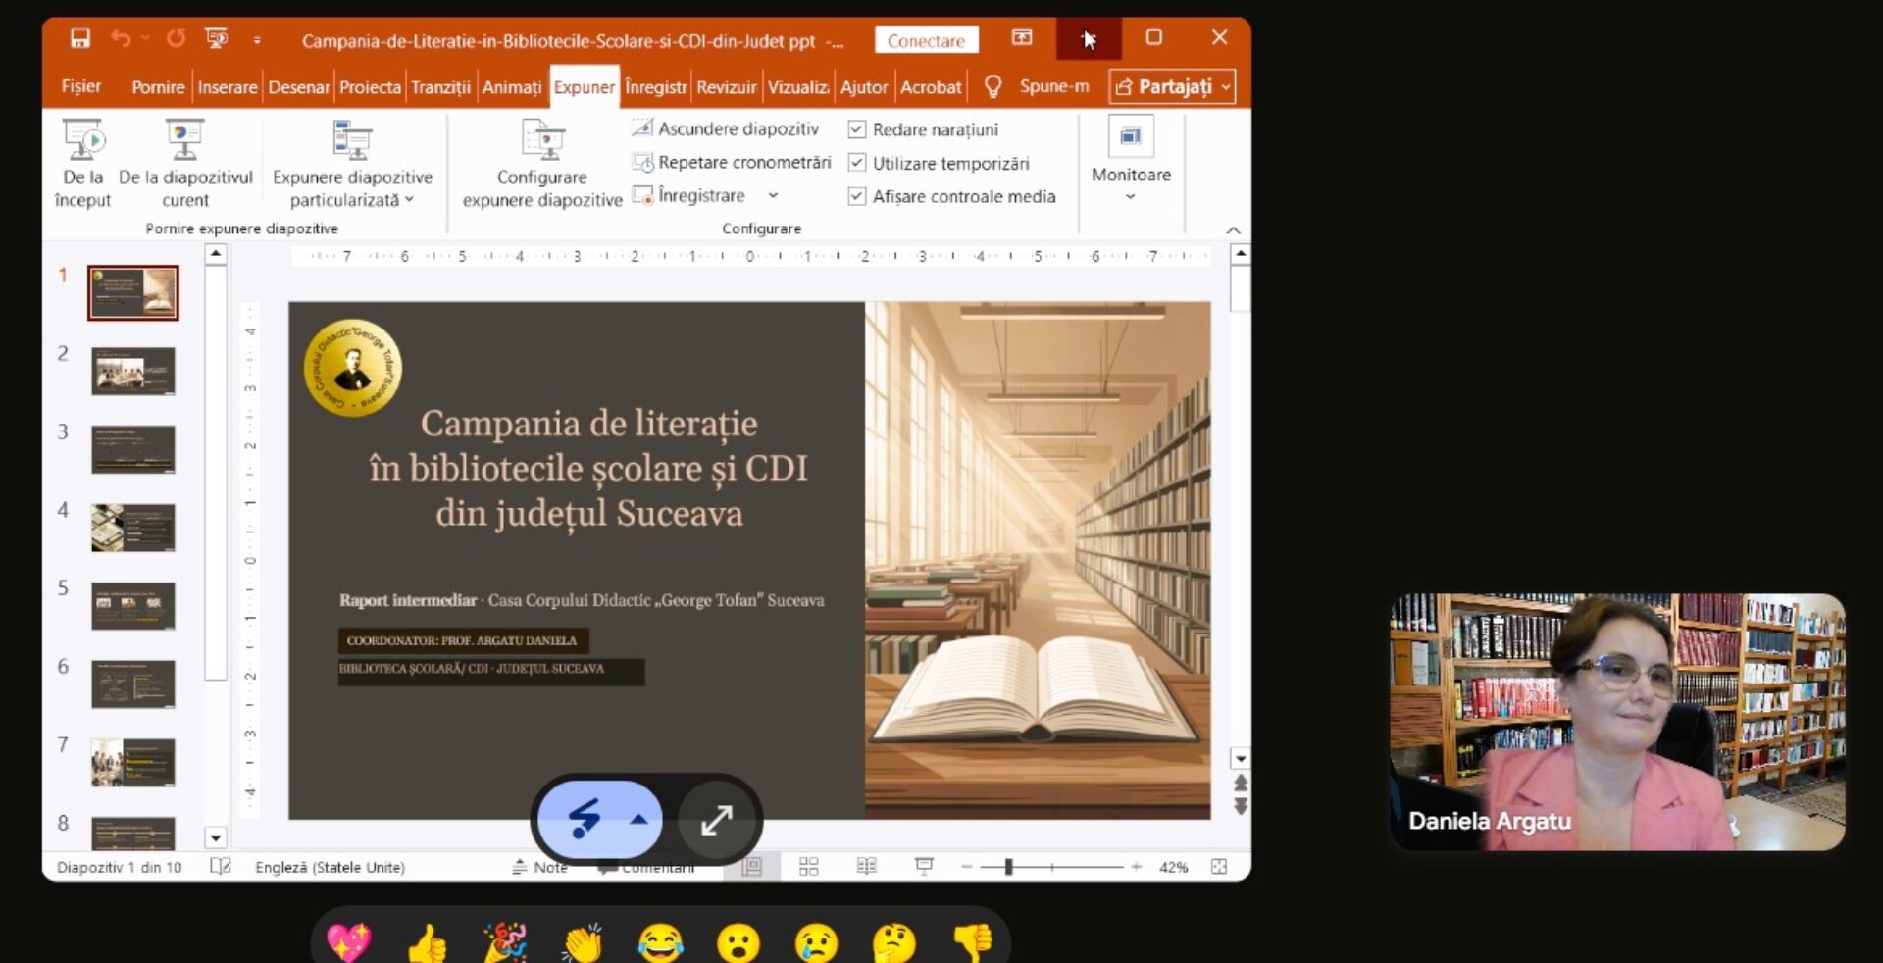Send thumbs up reaction
The height and width of the screenshot is (963, 1883).
[x=427, y=944]
